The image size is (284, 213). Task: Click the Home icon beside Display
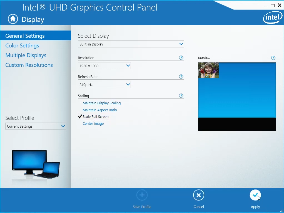point(13,19)
